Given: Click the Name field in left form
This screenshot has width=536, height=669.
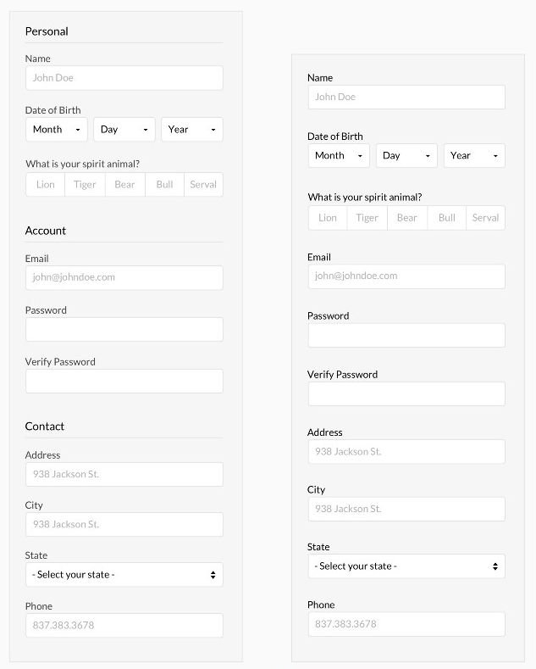Looking at the screenshot, I should click(x=124, y=78).
